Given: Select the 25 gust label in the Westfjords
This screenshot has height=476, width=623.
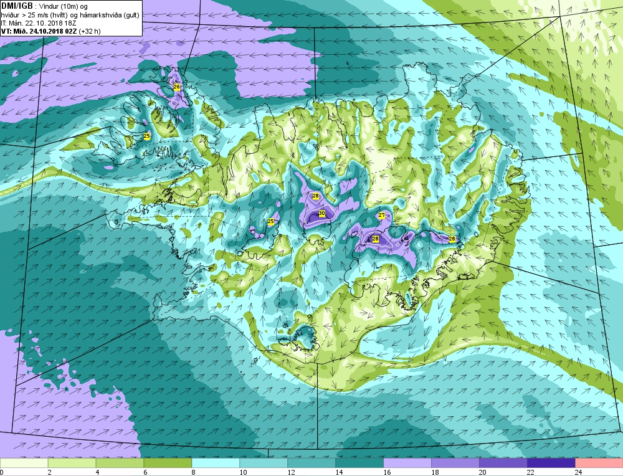Looking at the screenshot, I should click(146, 136).
